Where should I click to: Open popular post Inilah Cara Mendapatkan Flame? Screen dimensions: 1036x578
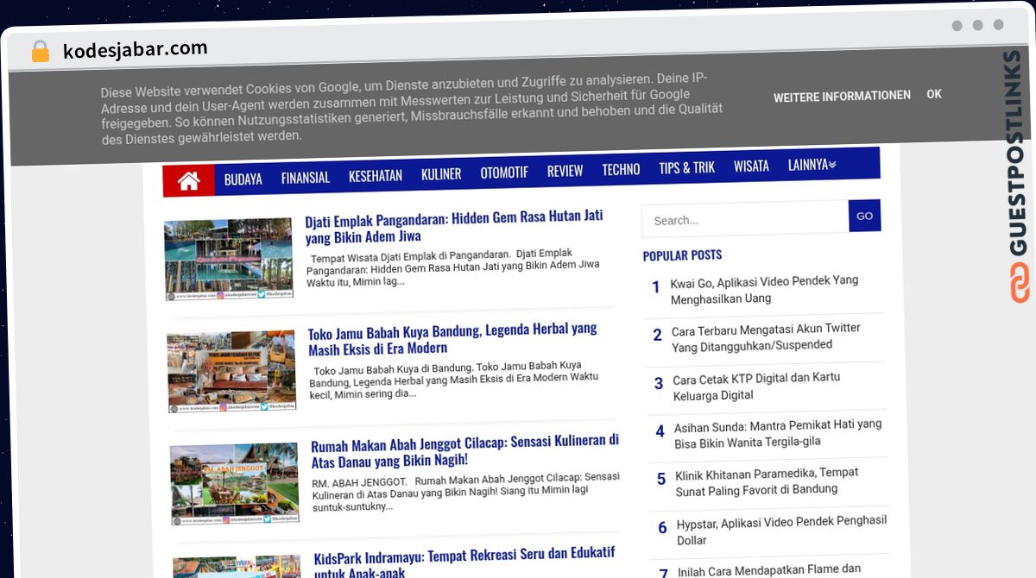point(769,570)
